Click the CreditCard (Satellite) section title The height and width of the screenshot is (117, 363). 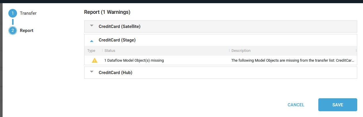click(x=119, y=27)
